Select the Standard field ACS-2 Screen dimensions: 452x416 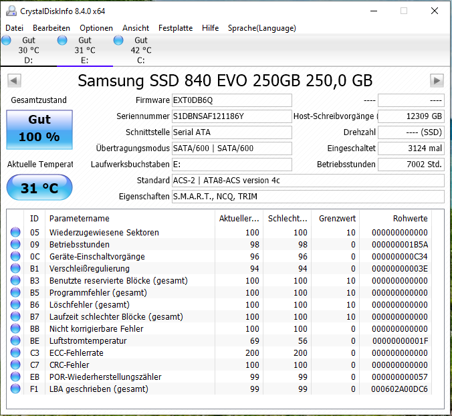click(x=308, y=181)
